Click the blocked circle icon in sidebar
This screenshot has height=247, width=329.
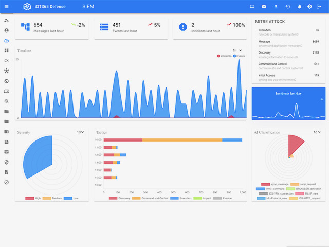[6, 182]
